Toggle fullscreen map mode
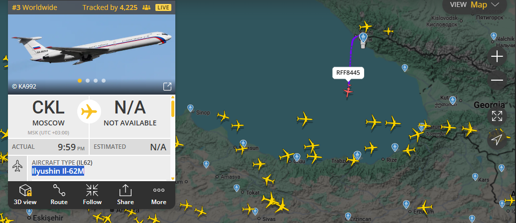The width and height of the screenshot is (516, 223). point(497,116)
